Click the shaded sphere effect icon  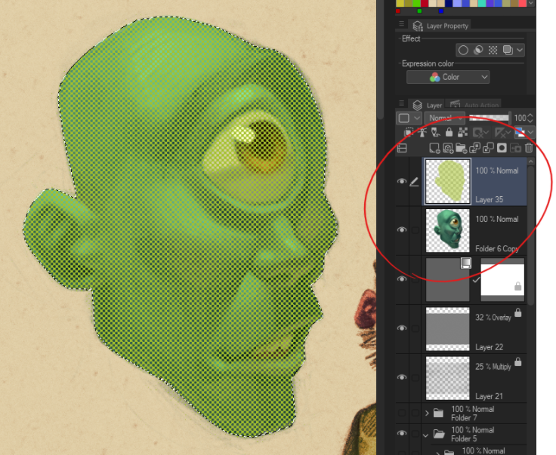tap(478, 50)
